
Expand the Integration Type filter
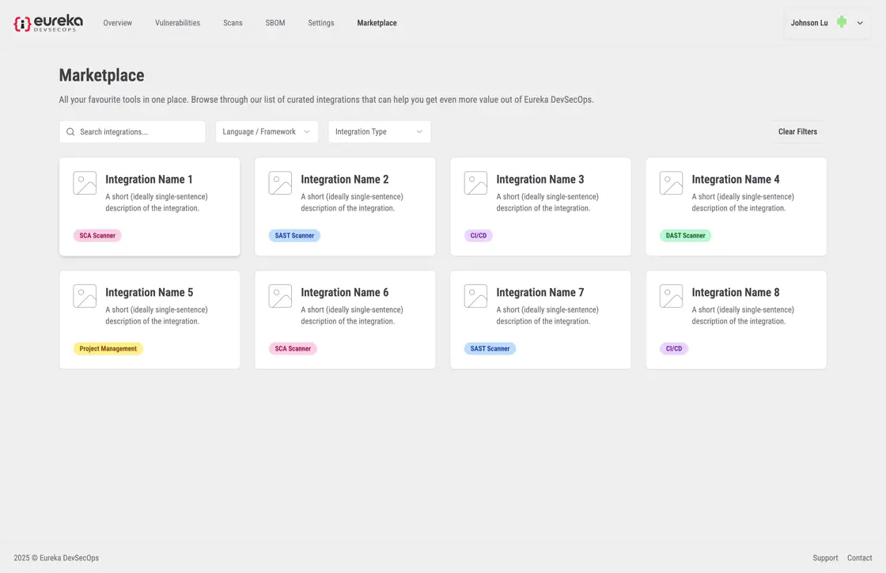379,132
